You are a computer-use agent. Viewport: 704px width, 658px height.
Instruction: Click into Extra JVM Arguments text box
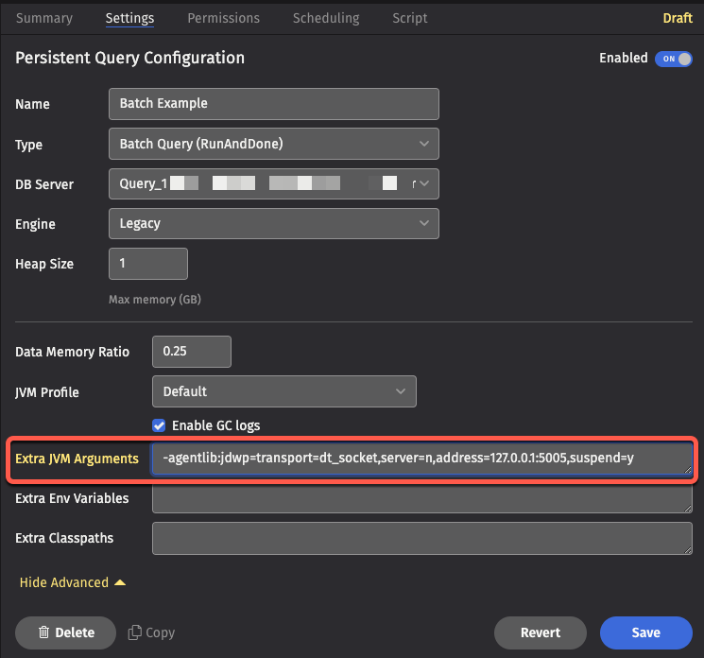pos(421,459)
